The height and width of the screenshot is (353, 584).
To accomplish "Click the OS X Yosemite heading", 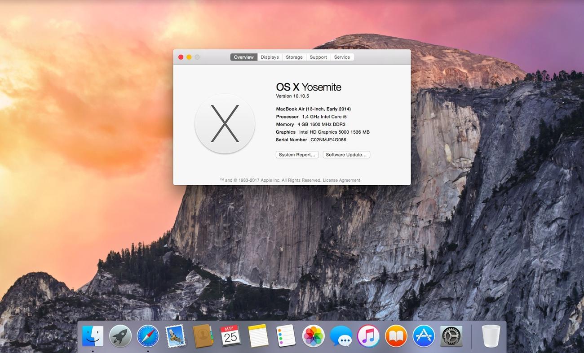I will click(x=309, y=87).
